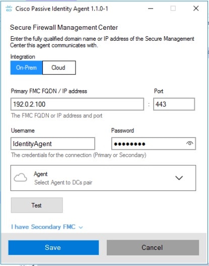Open the Agent to DCs pair dropdown
The width and height of the screenshot is (209, 266).
point(103,178)
